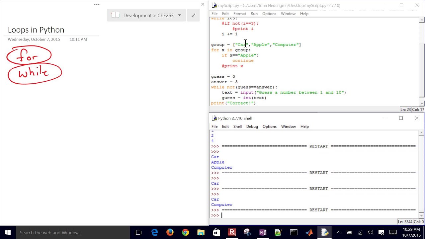Open the volume control tray icon
The height and width of the screenshot is (239, 425).
[371, 232]
